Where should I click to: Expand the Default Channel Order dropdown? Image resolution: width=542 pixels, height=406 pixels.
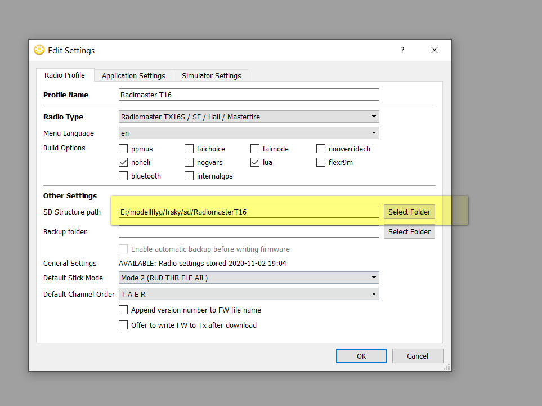pyautogui.click(x=249, y=294)
